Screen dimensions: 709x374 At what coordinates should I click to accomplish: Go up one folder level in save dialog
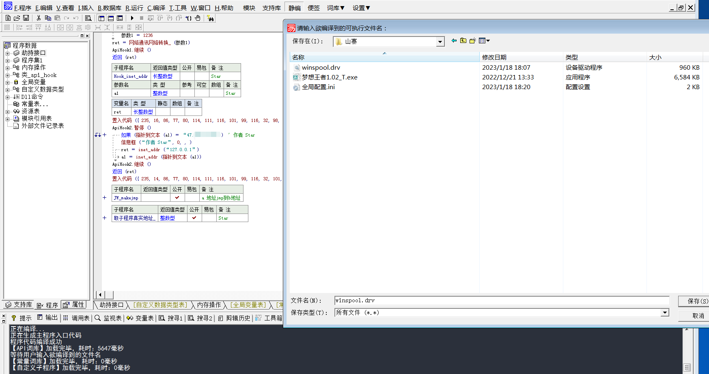(463, 41)
